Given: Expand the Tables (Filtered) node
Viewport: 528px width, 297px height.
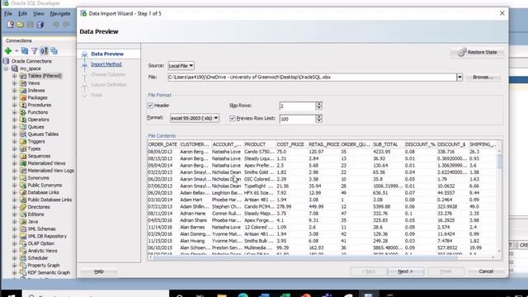Looking at the screenshot, I should tap(15, 76).
